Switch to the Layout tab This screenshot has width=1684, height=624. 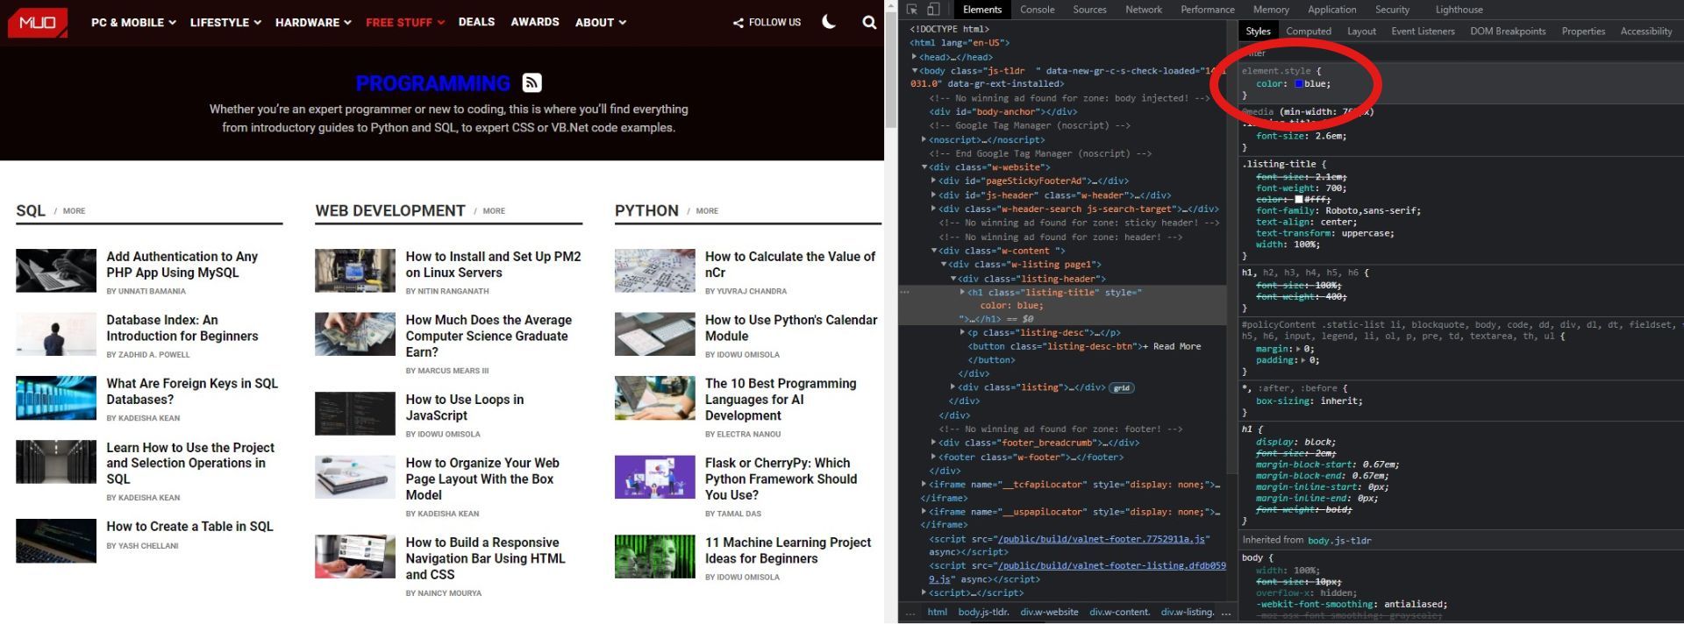point(1361,32)
